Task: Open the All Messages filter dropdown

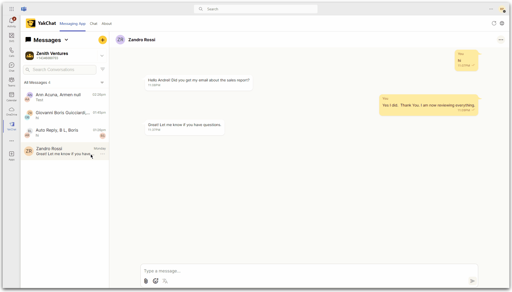Action: tap(102, 82)
